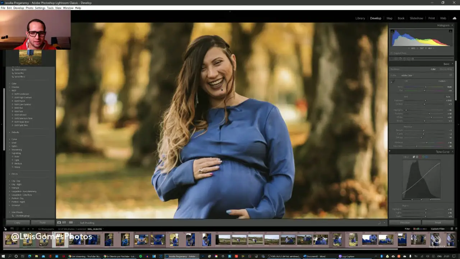Collapse the Vignetting presets group

10,153
